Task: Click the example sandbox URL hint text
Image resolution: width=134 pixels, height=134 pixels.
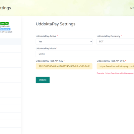Action: [x=115, y=73]
